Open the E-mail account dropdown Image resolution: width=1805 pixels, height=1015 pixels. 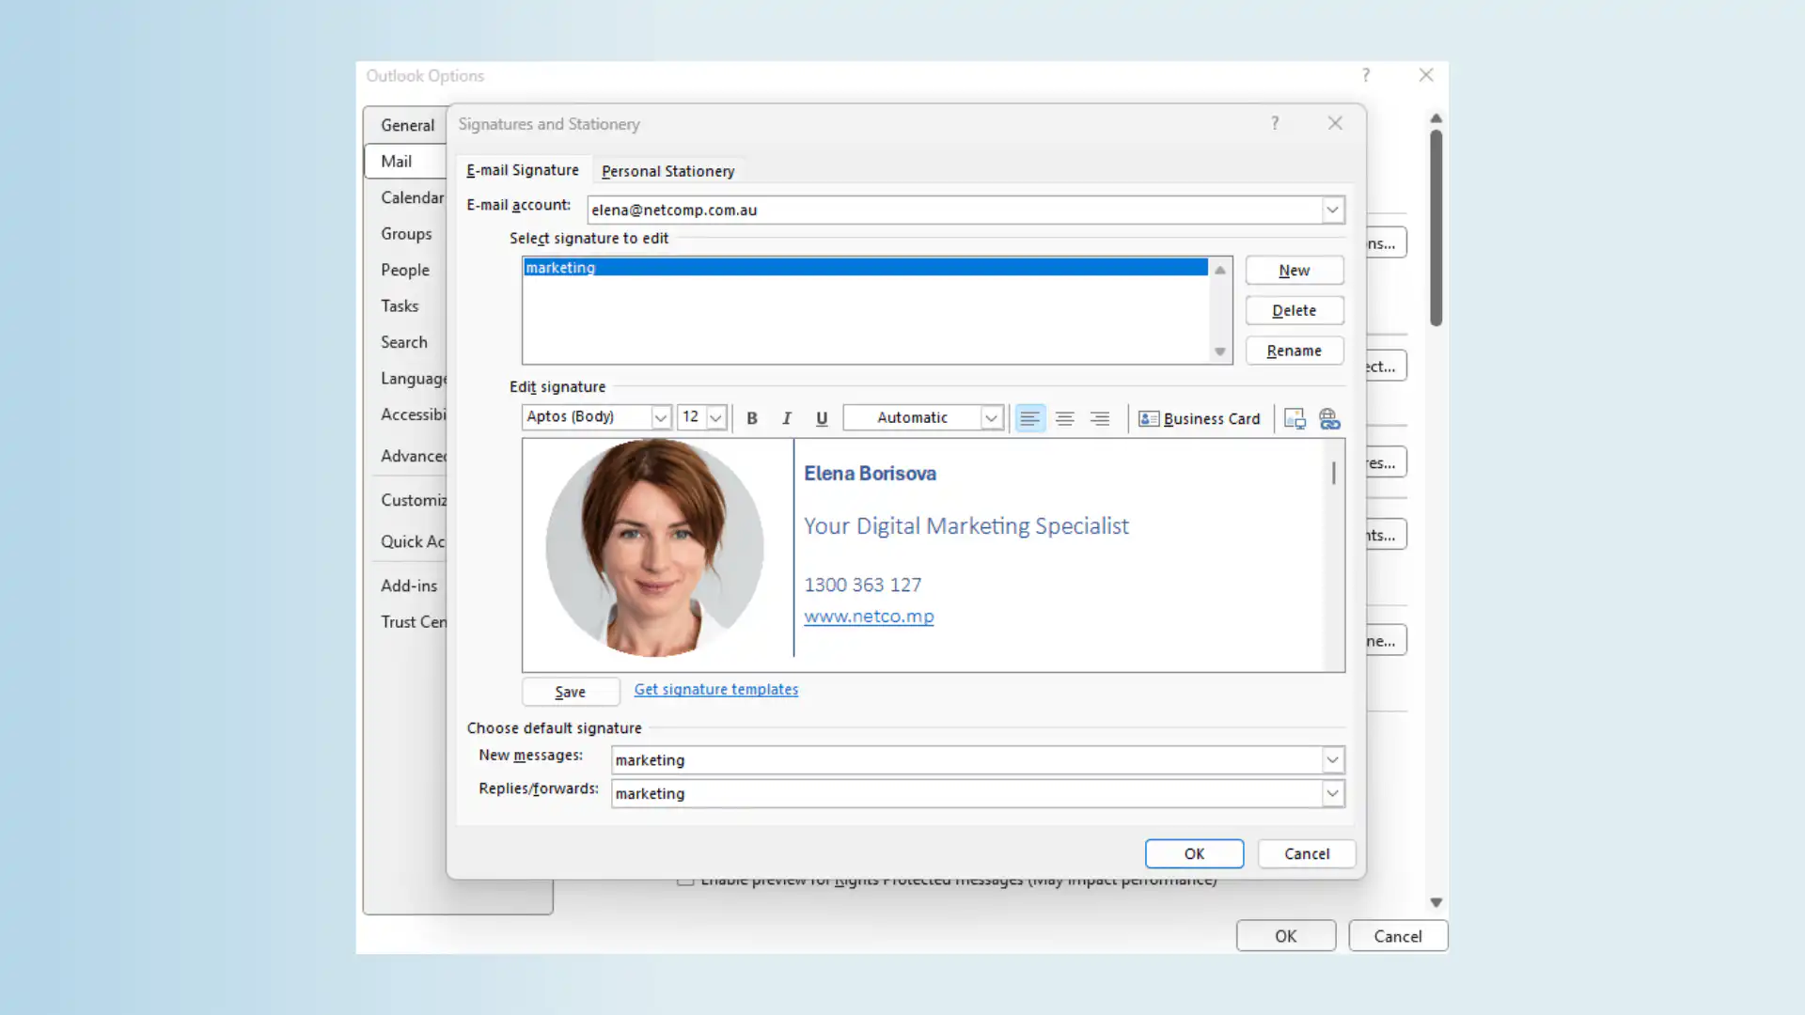(1331, 209)
